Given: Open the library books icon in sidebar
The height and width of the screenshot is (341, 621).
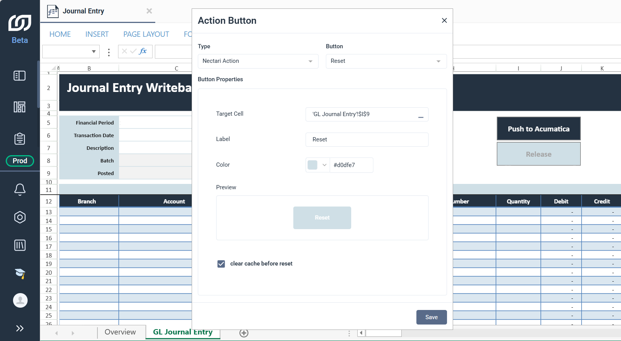Looking at the screenshot, I should [x=20, y=245].
